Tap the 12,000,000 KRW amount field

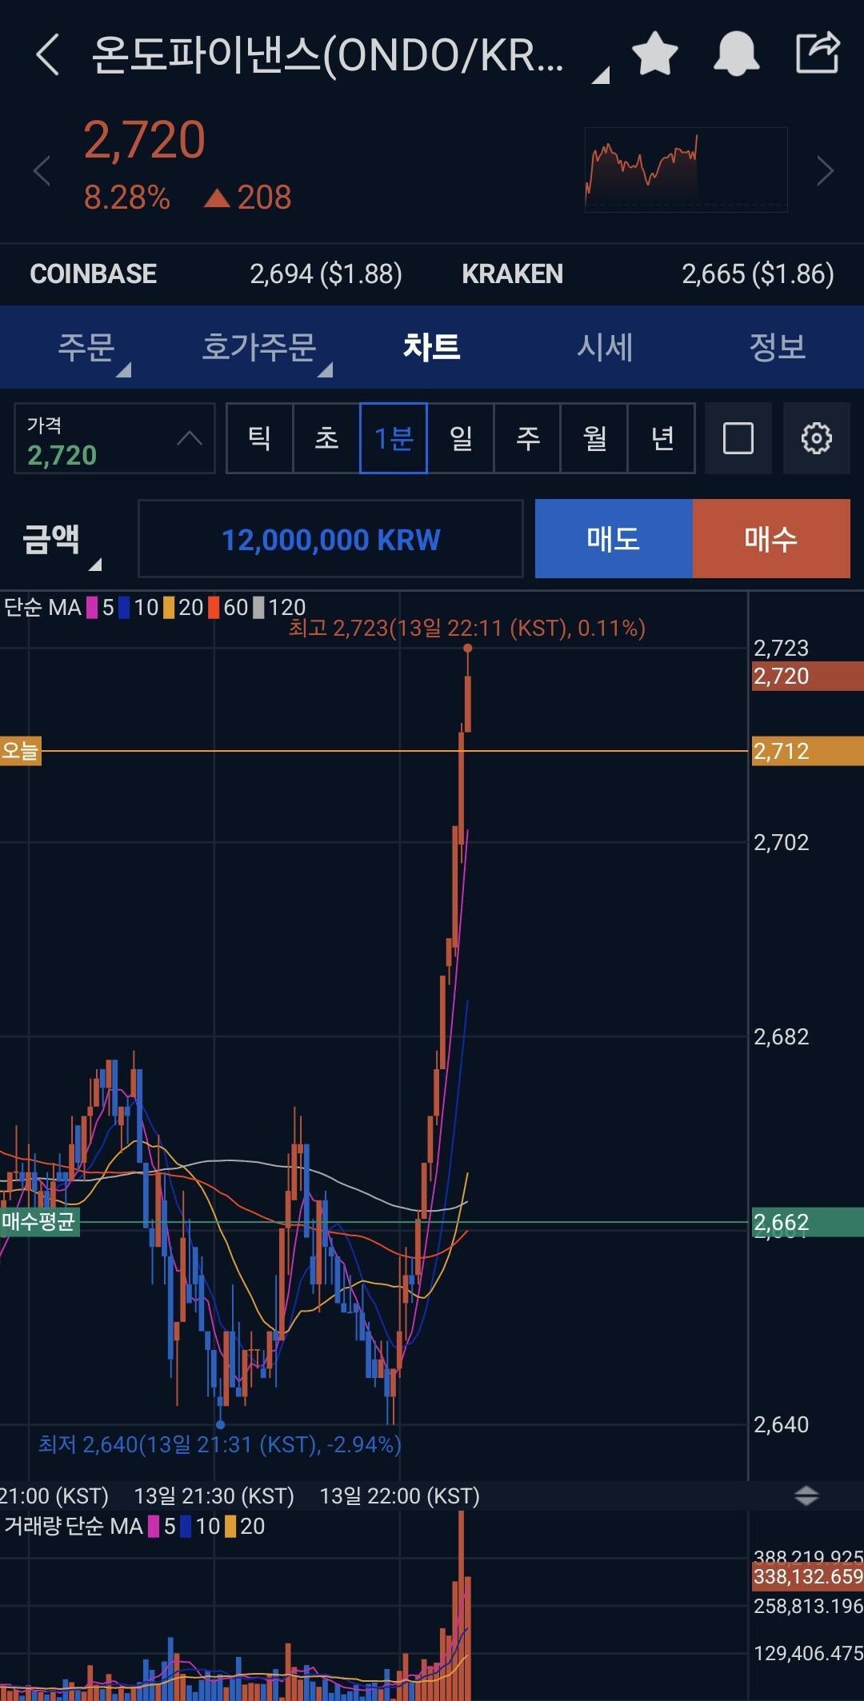pyautogui.click(x=330, y=540)
